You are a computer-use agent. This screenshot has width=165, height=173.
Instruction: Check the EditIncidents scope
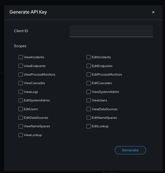click(89, 57)
